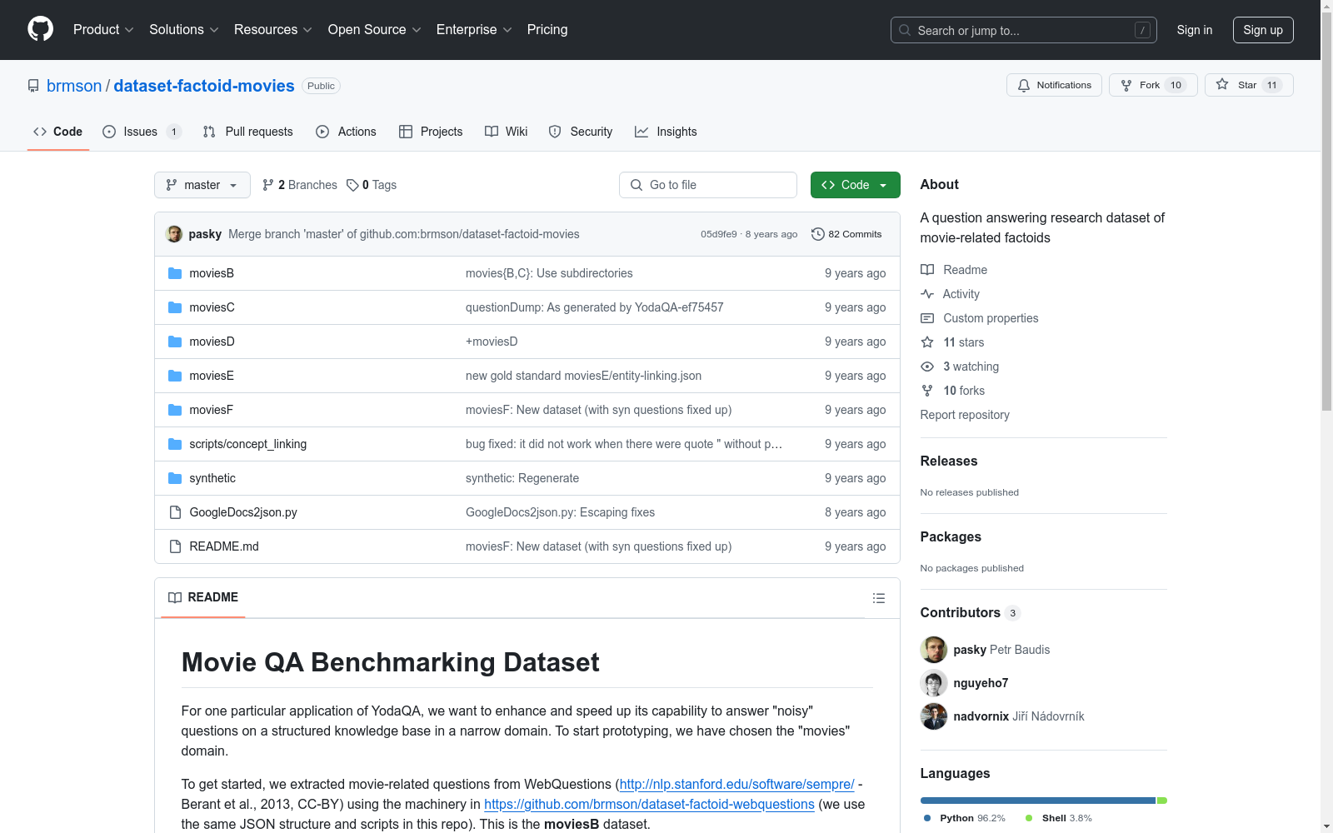Screen dimensions: 1333x833
Task: Click the stars icon in About
Action: (x=927, y=342)
